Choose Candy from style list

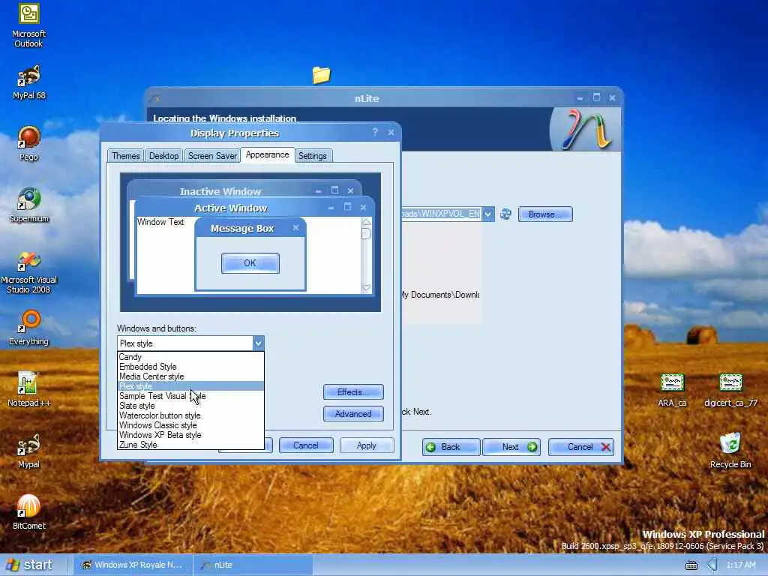[x=190, y=357]
